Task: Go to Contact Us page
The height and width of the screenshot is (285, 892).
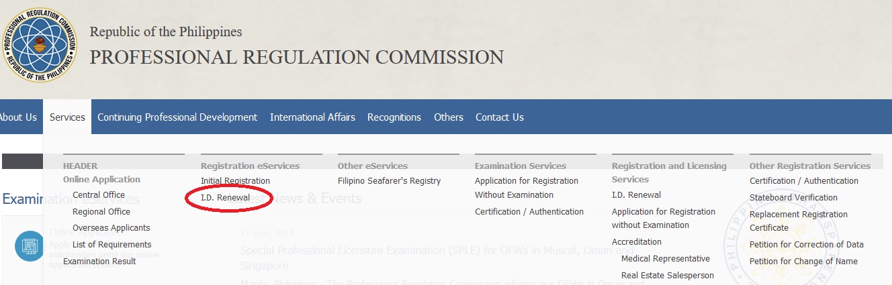Action: tap(500, 117)
